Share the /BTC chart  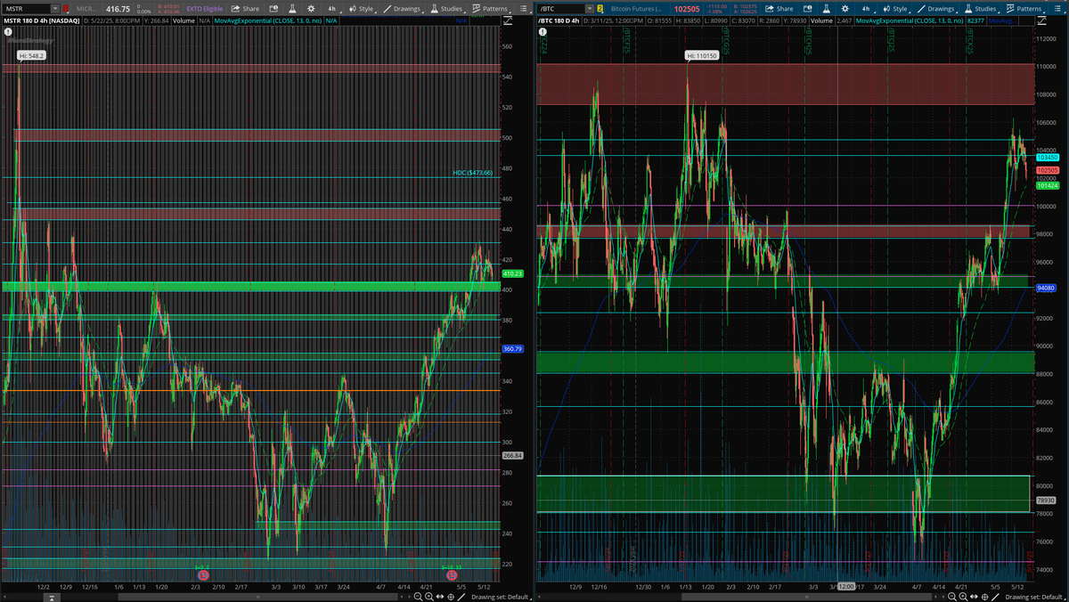(779, 9)
